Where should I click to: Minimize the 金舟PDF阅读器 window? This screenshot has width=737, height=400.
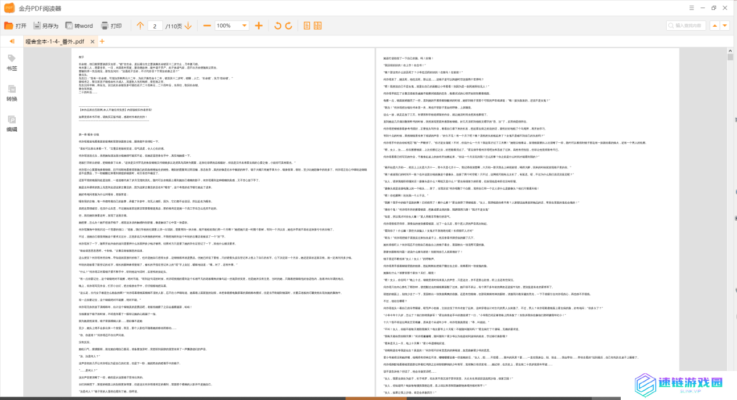pos(703,7)
